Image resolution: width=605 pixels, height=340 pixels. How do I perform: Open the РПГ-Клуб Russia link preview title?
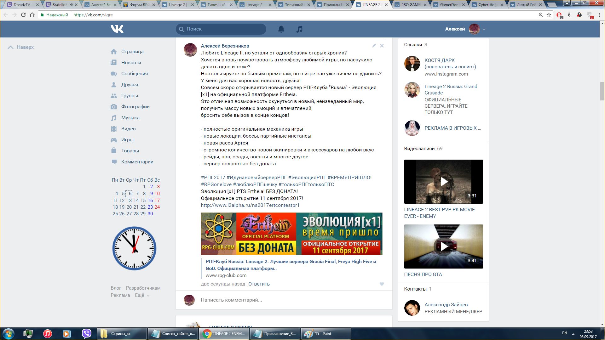click(291, 265)
